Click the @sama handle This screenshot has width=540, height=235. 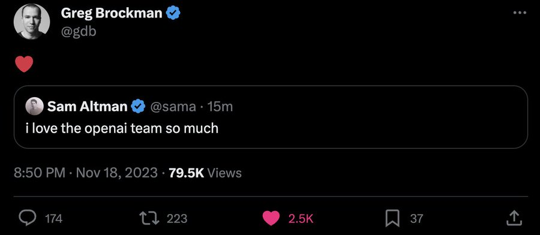(173, 107)
